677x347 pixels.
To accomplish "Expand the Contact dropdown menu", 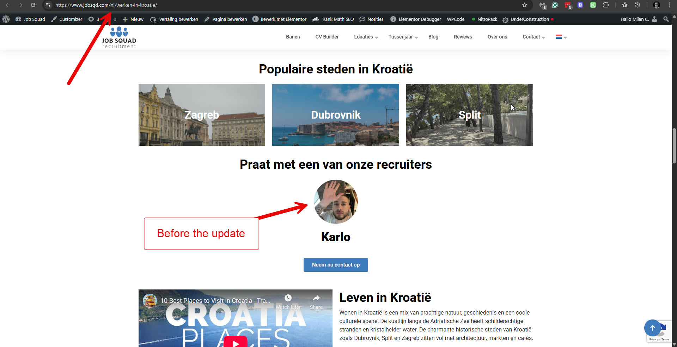I will coord(534,37).
